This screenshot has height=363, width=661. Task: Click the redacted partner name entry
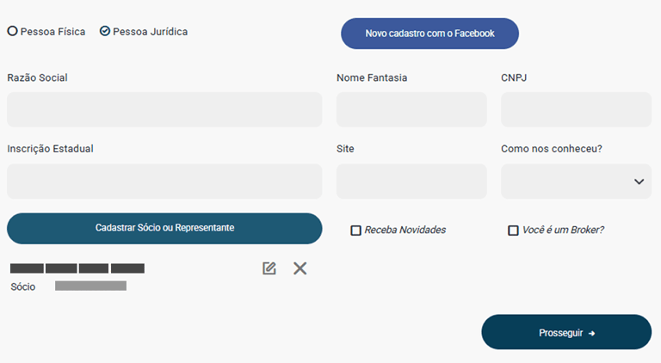[77, 268]
